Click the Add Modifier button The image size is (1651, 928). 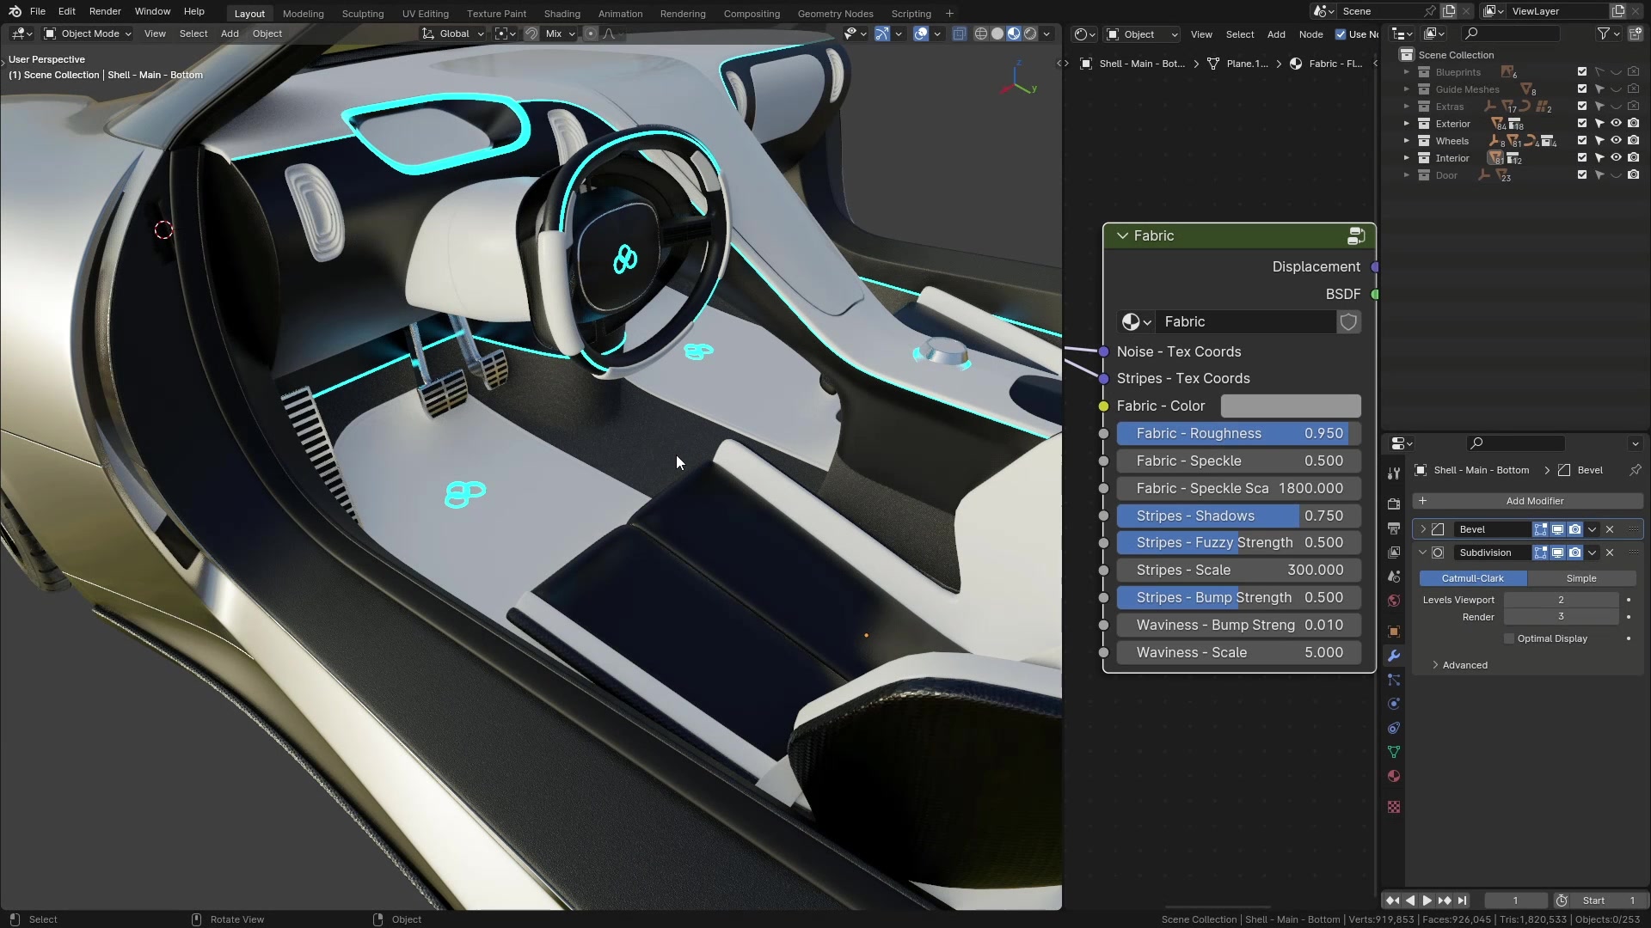coord(1527,501)
